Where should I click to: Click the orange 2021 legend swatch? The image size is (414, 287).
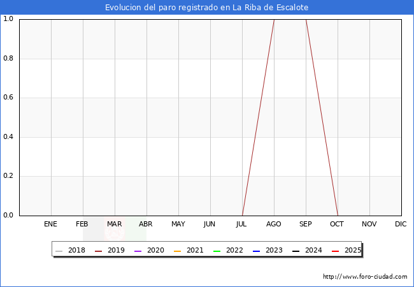(x=178, y=251)
